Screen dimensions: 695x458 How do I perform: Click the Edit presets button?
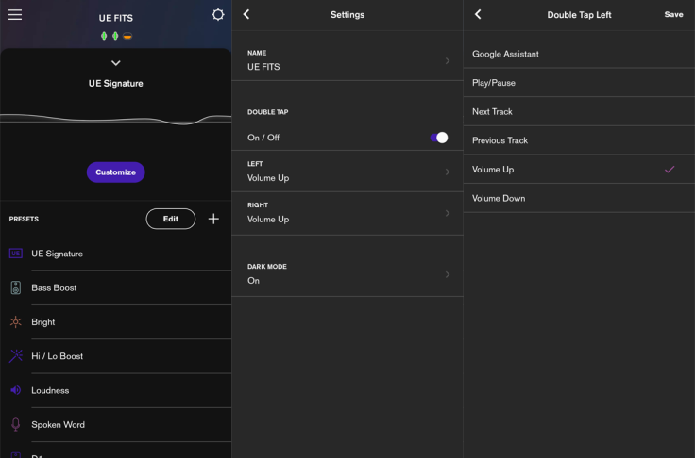171,219
